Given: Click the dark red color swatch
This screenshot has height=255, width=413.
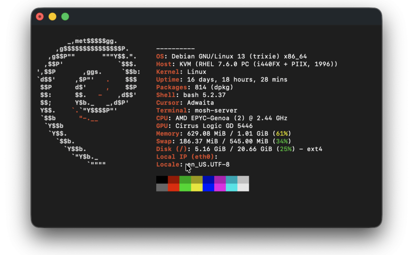Looking at the screenshot, I should pyautogui.click(x=174, y=179).
